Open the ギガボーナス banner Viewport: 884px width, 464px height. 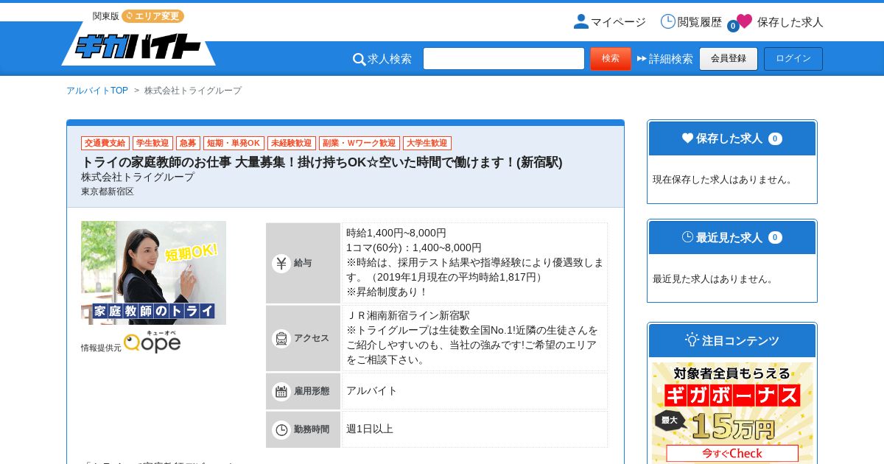tap(732, 411)
